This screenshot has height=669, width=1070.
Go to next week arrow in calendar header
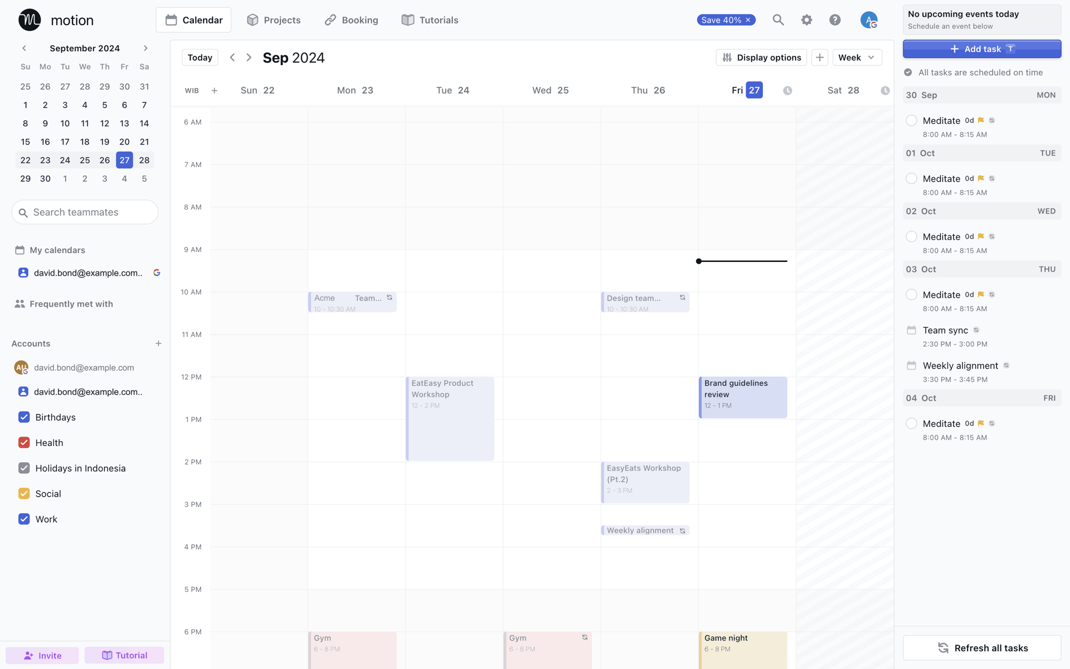pyautogui.click(x=249, y=57)
